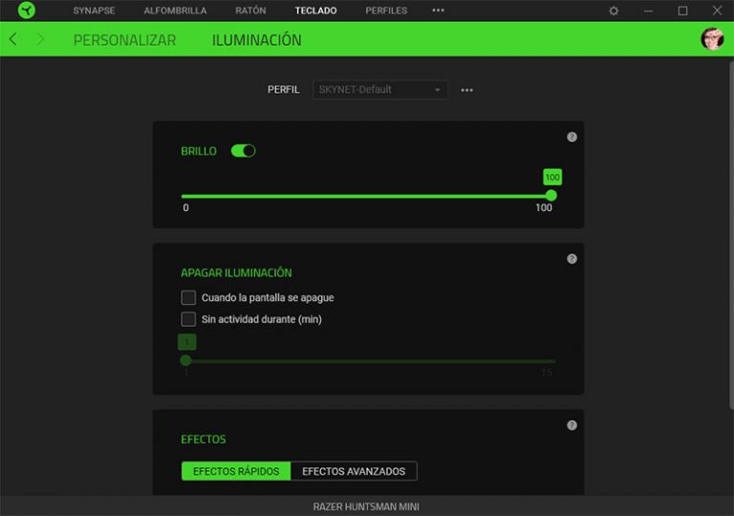Select the Teclado tab
The width and height of the screenshot is (734, 516).
[315, 11]
